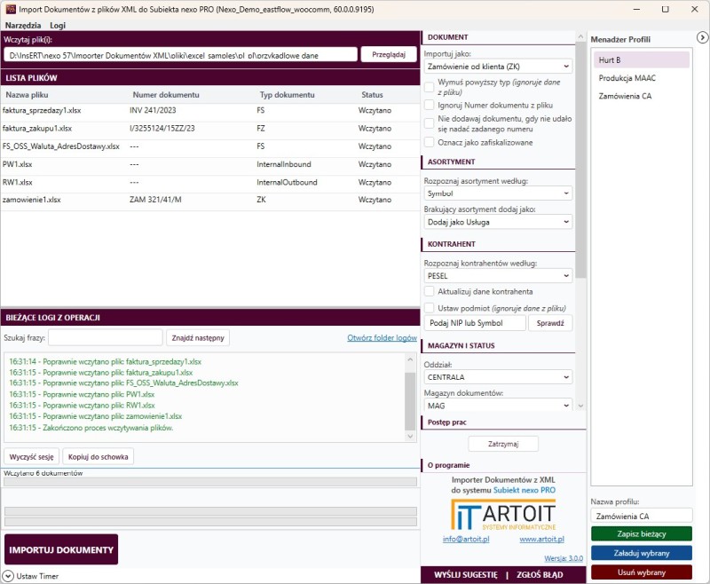
Task: Open the Magazyn dokumentów MAG dropdown
Action: (498, 406)
